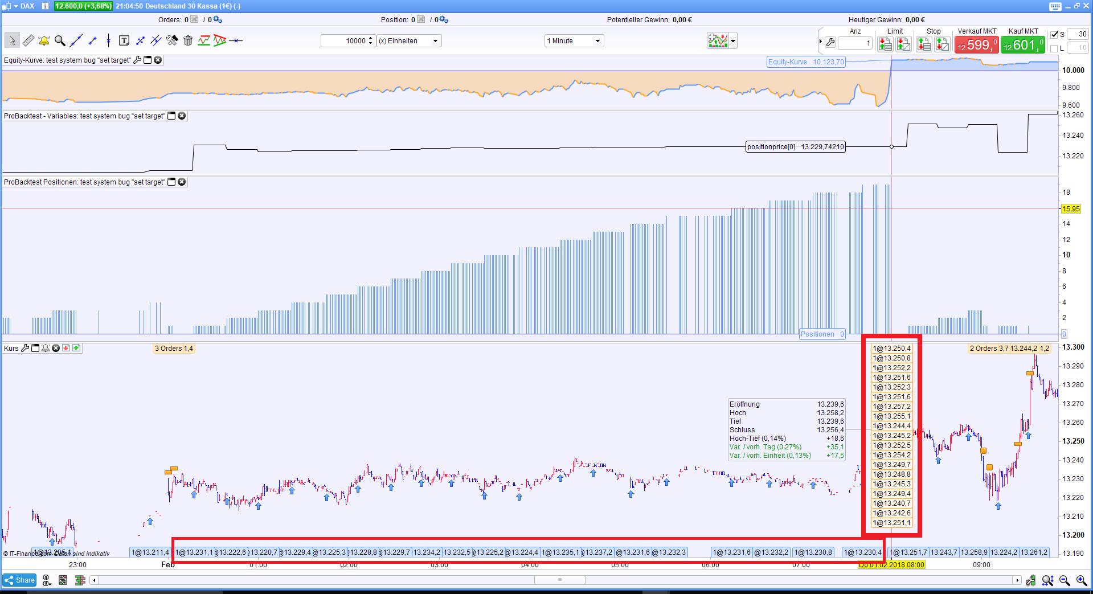
Task: Click the Verkauf MKT sell button
Action: (976, 44)
